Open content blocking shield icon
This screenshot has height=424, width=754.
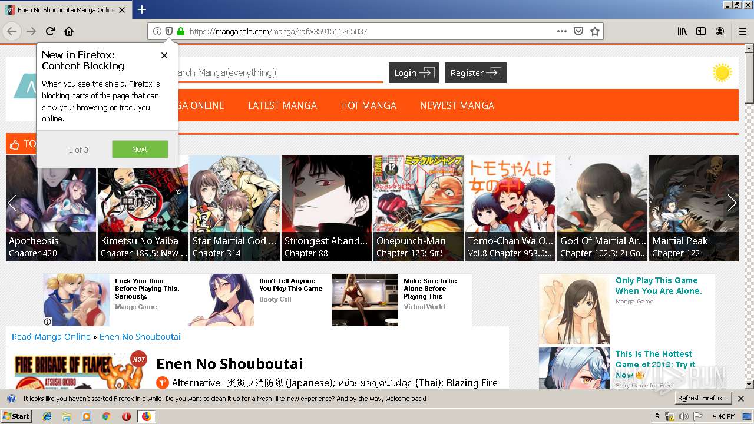pyautogui.click(x=168, y=31)
